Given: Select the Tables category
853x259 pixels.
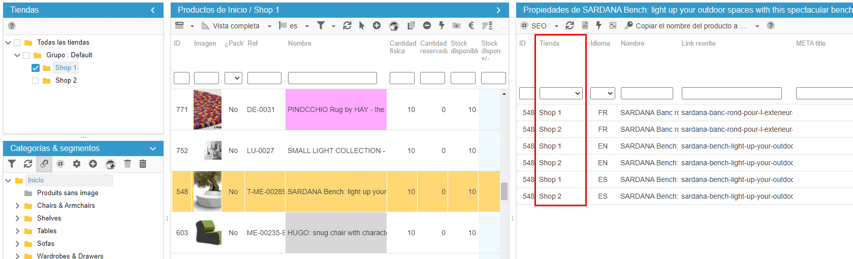Looking at the screenshot, I should 47,231.
